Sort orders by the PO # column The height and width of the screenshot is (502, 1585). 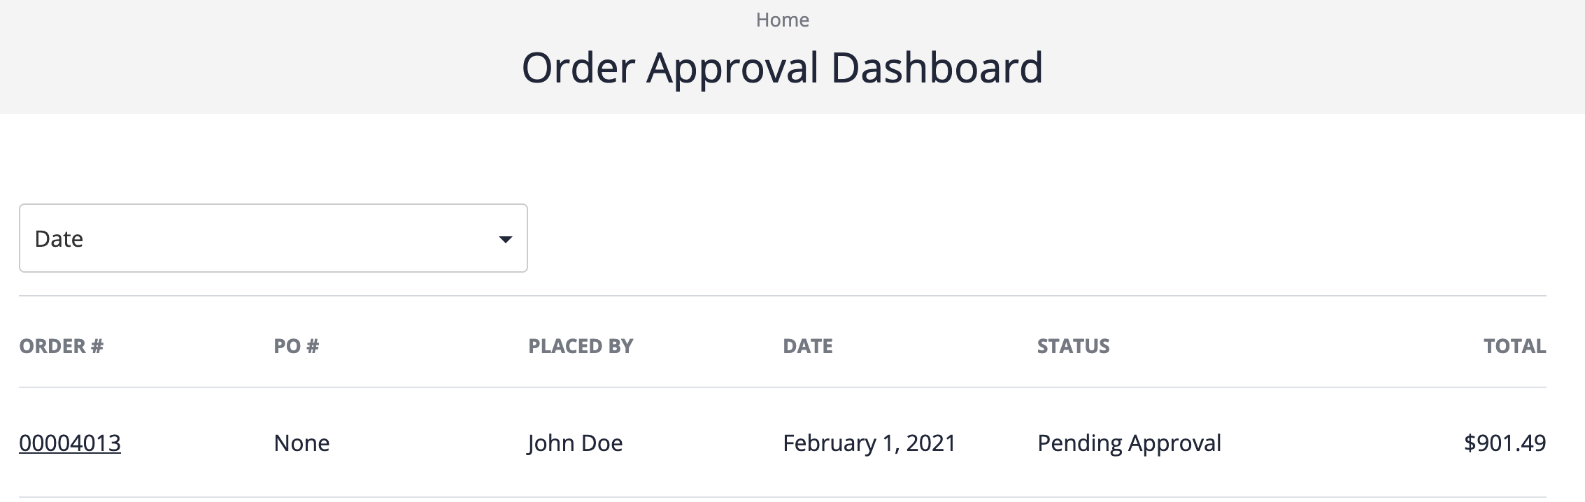click(x=294, y=346)
